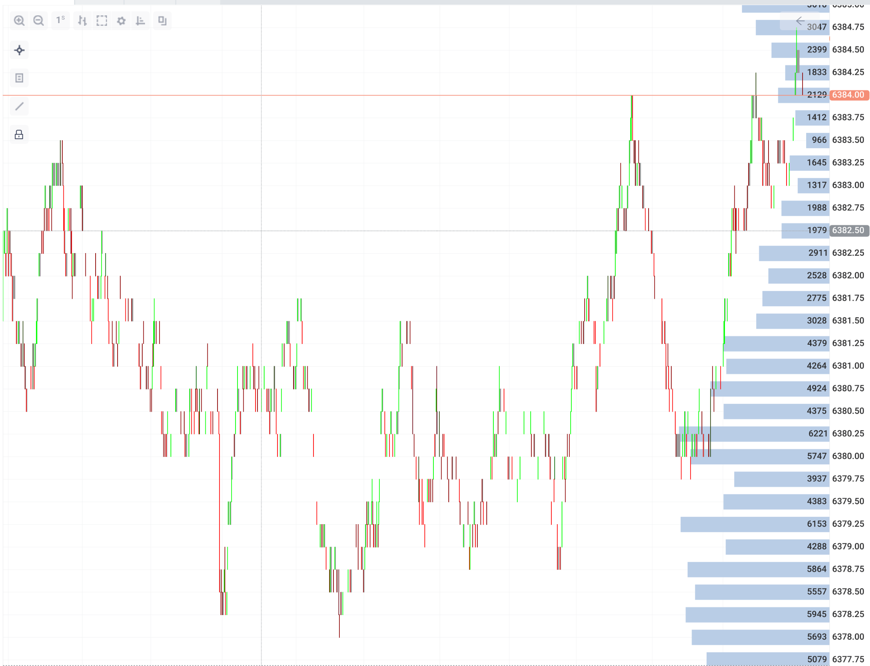Click the 6380.00 price axis label

coord(848,456)
